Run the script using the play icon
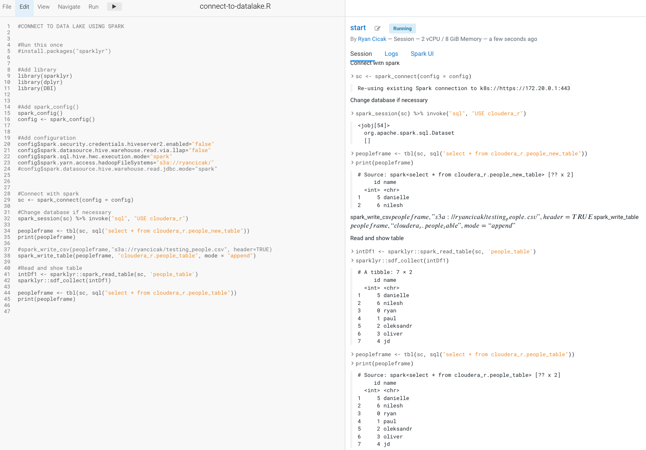 tap(114, 6)
